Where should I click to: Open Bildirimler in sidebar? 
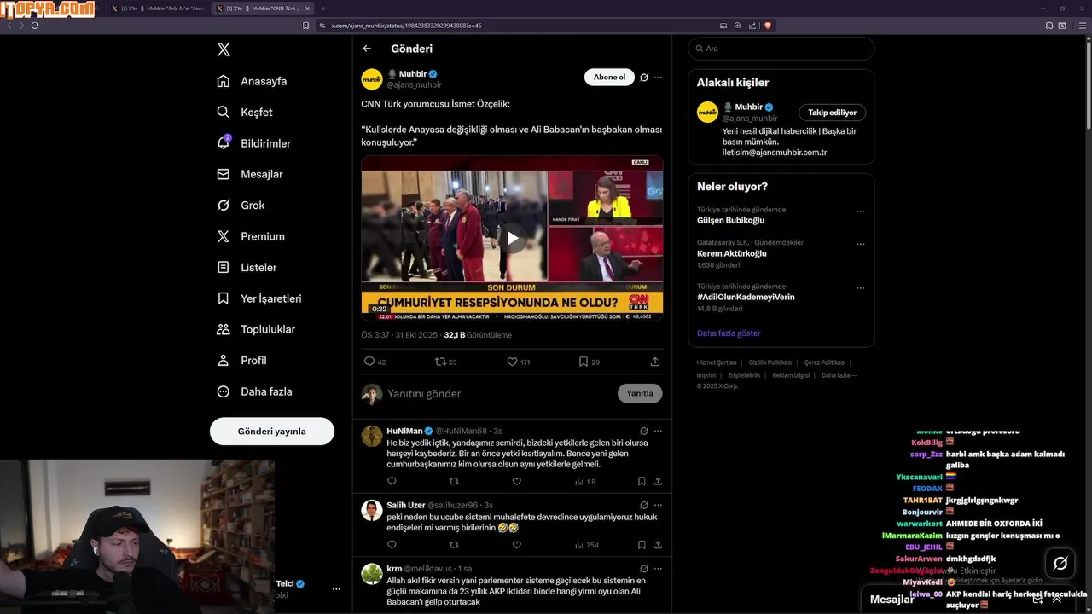[x=254, y=143]
